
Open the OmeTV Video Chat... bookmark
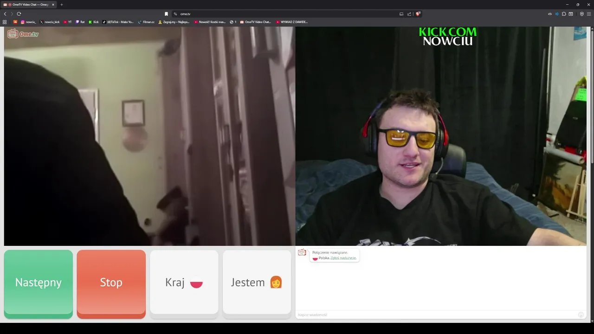coord(255,22)
